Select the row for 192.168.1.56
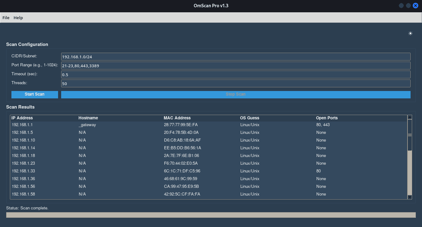422x227 pixels. click(209, 187)
